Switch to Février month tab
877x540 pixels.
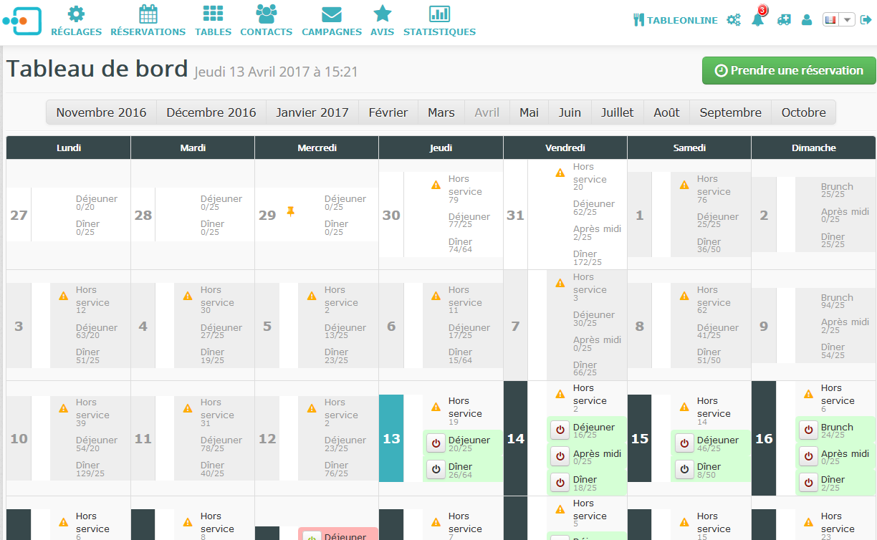pos(388,112)
